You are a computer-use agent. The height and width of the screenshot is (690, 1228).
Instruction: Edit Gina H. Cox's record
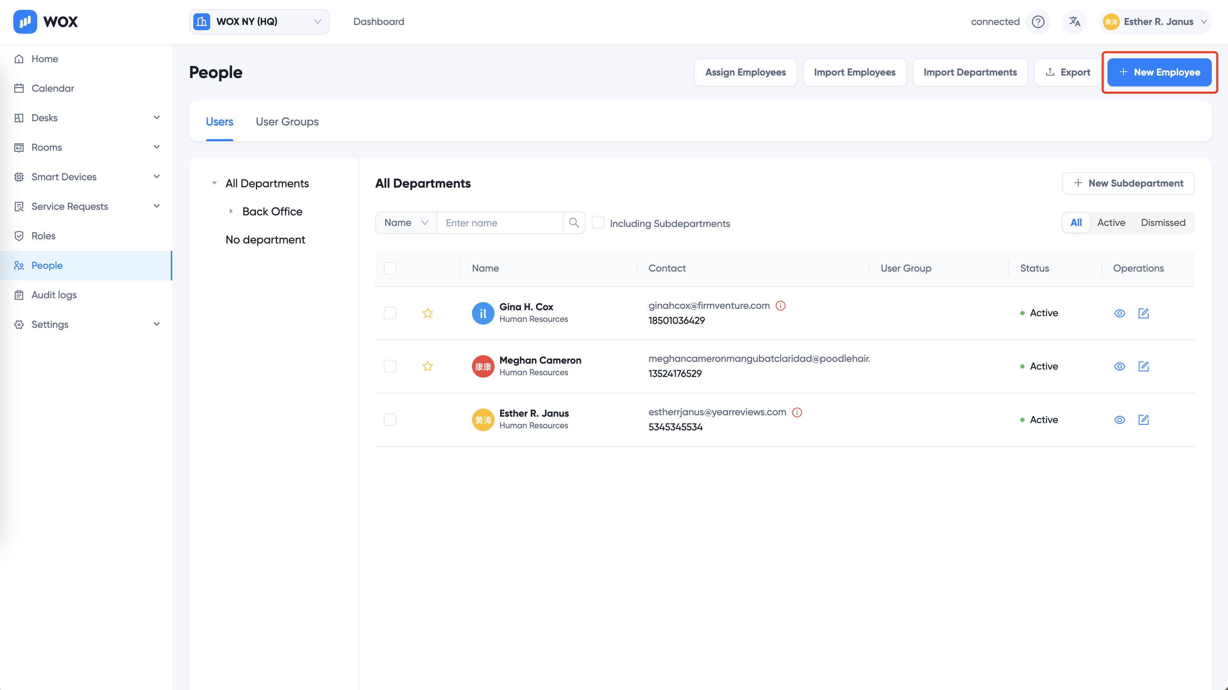(1144, 313)
